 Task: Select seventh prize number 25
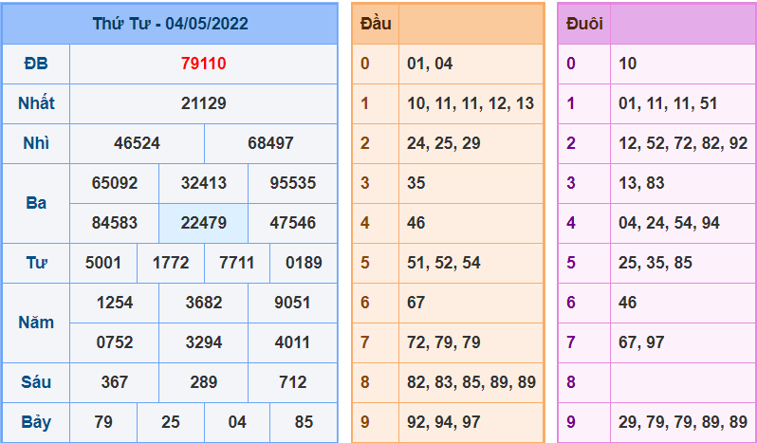point(171,422)
